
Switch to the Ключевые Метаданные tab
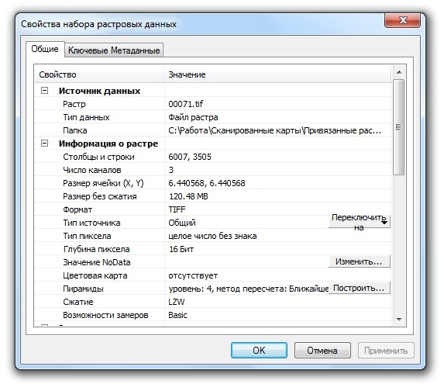click(x=114, y=50)
